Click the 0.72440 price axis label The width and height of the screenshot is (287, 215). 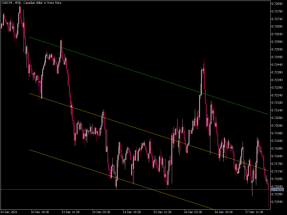coord(277,64)
